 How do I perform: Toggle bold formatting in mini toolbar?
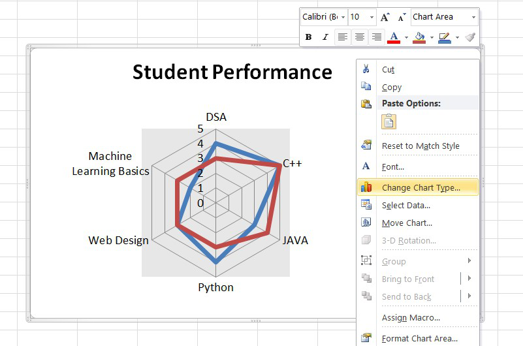coord(308,37)
